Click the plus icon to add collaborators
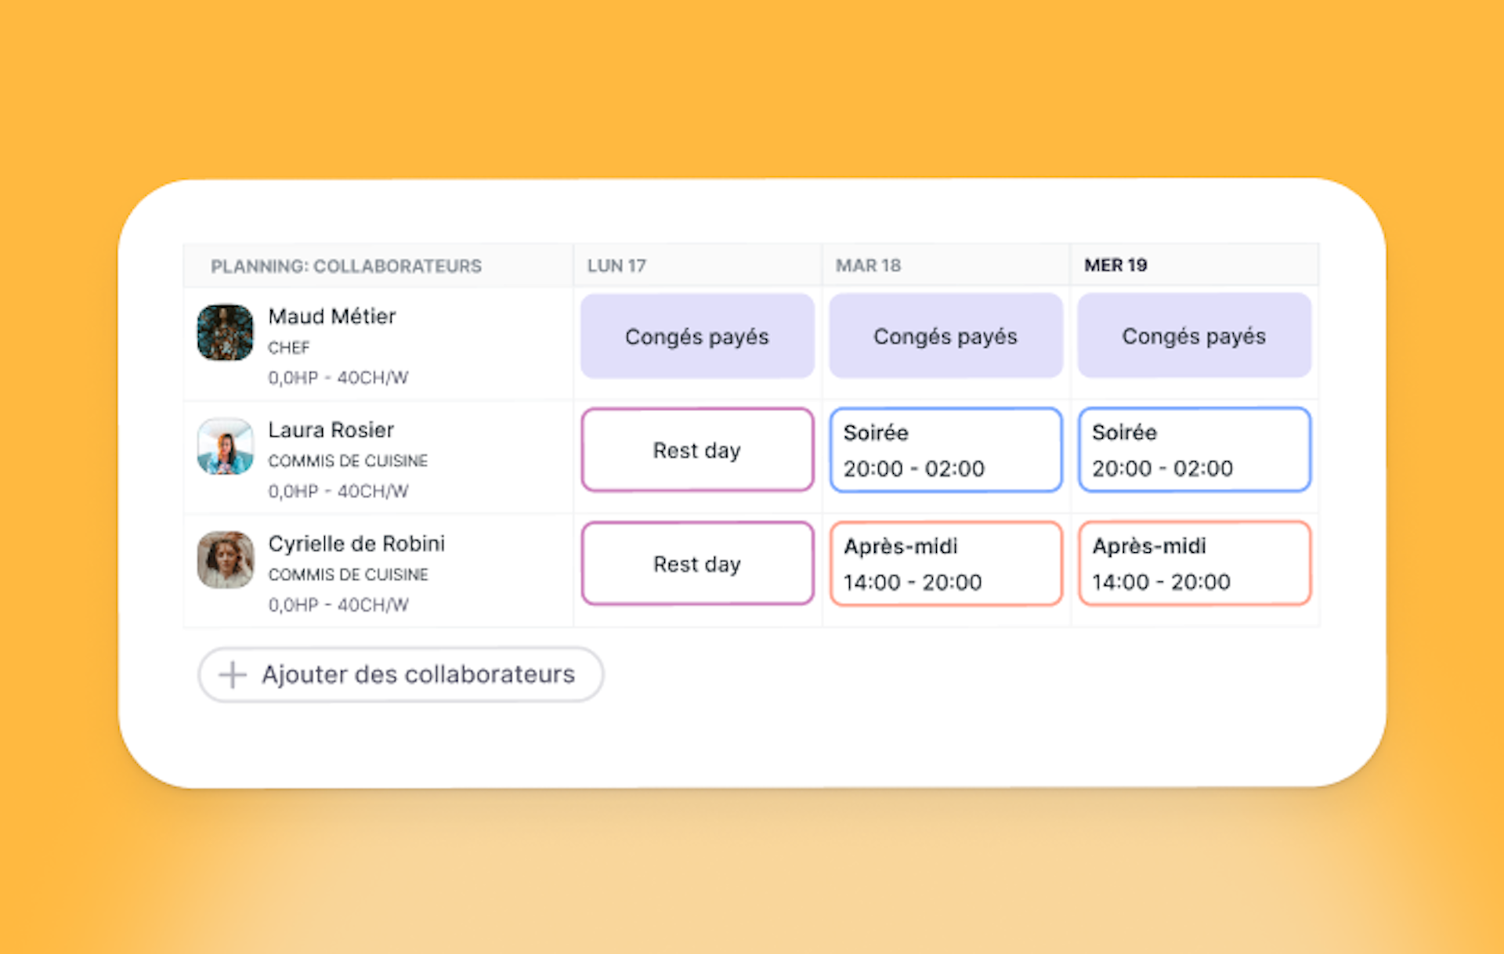The width and height of the screenshot is (1504, 954). pos(232,674)
